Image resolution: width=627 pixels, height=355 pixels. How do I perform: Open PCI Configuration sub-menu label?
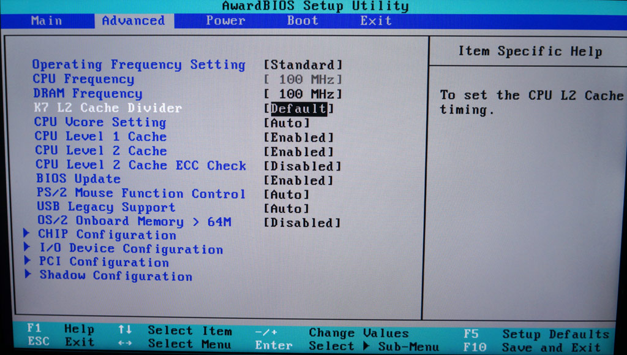104,262
